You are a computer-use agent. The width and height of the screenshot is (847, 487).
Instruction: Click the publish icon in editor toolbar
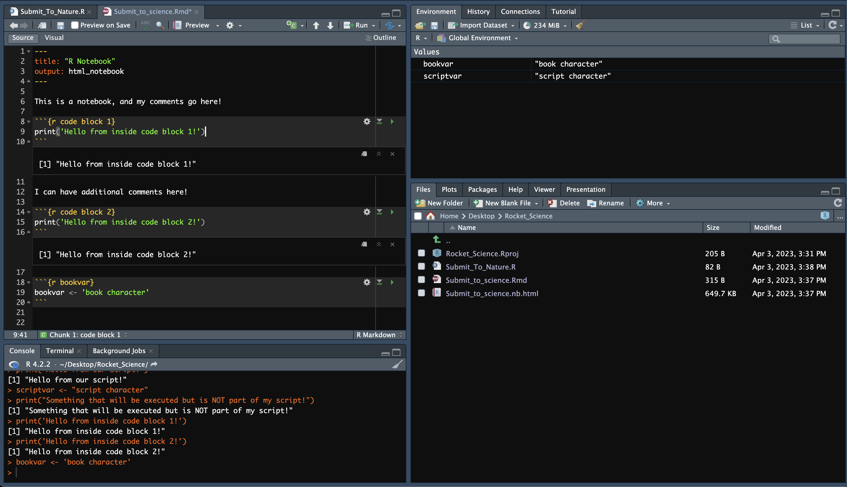(390, 25)
